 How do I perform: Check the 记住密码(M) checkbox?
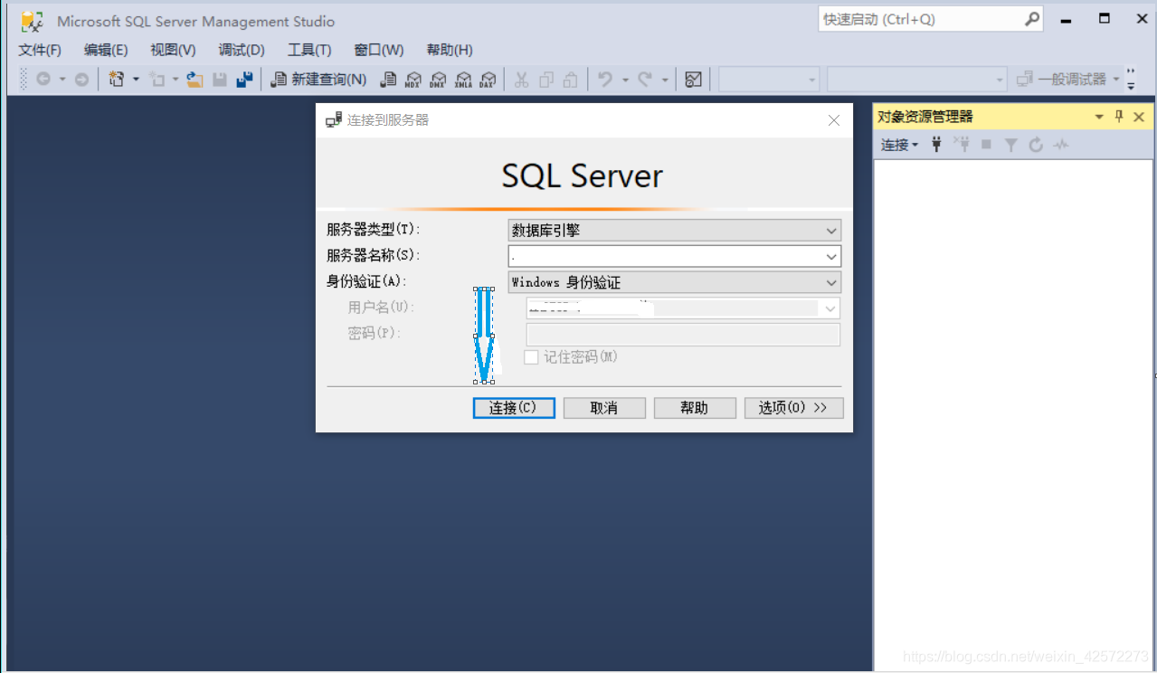tap(532, 357)
